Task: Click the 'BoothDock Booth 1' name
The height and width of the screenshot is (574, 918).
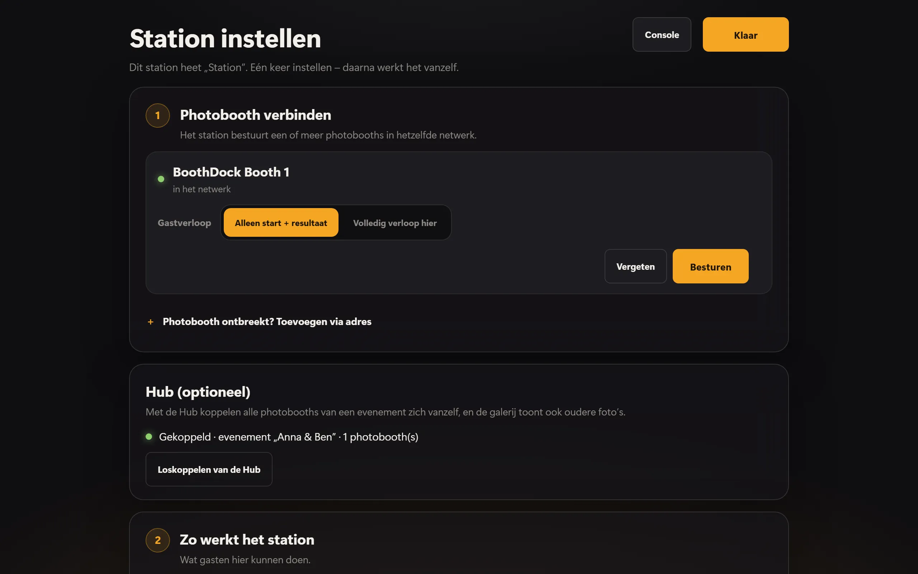Action: point(231,172)
